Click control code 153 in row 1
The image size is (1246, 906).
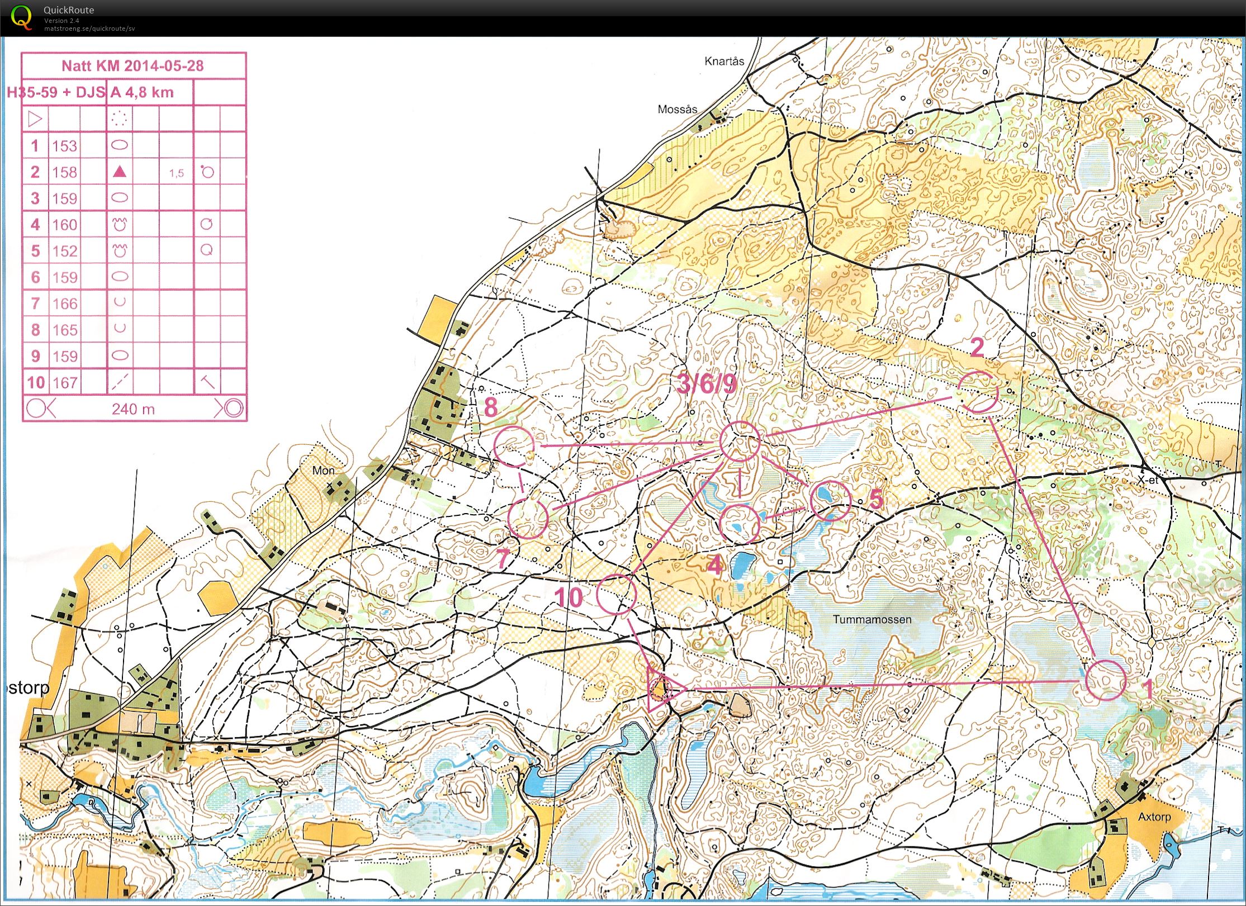pyautogui.click(x=65, y=146)
